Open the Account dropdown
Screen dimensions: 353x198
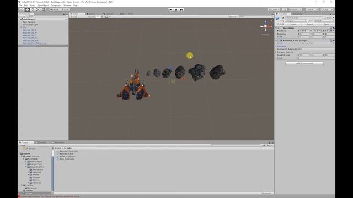(296, 10)
